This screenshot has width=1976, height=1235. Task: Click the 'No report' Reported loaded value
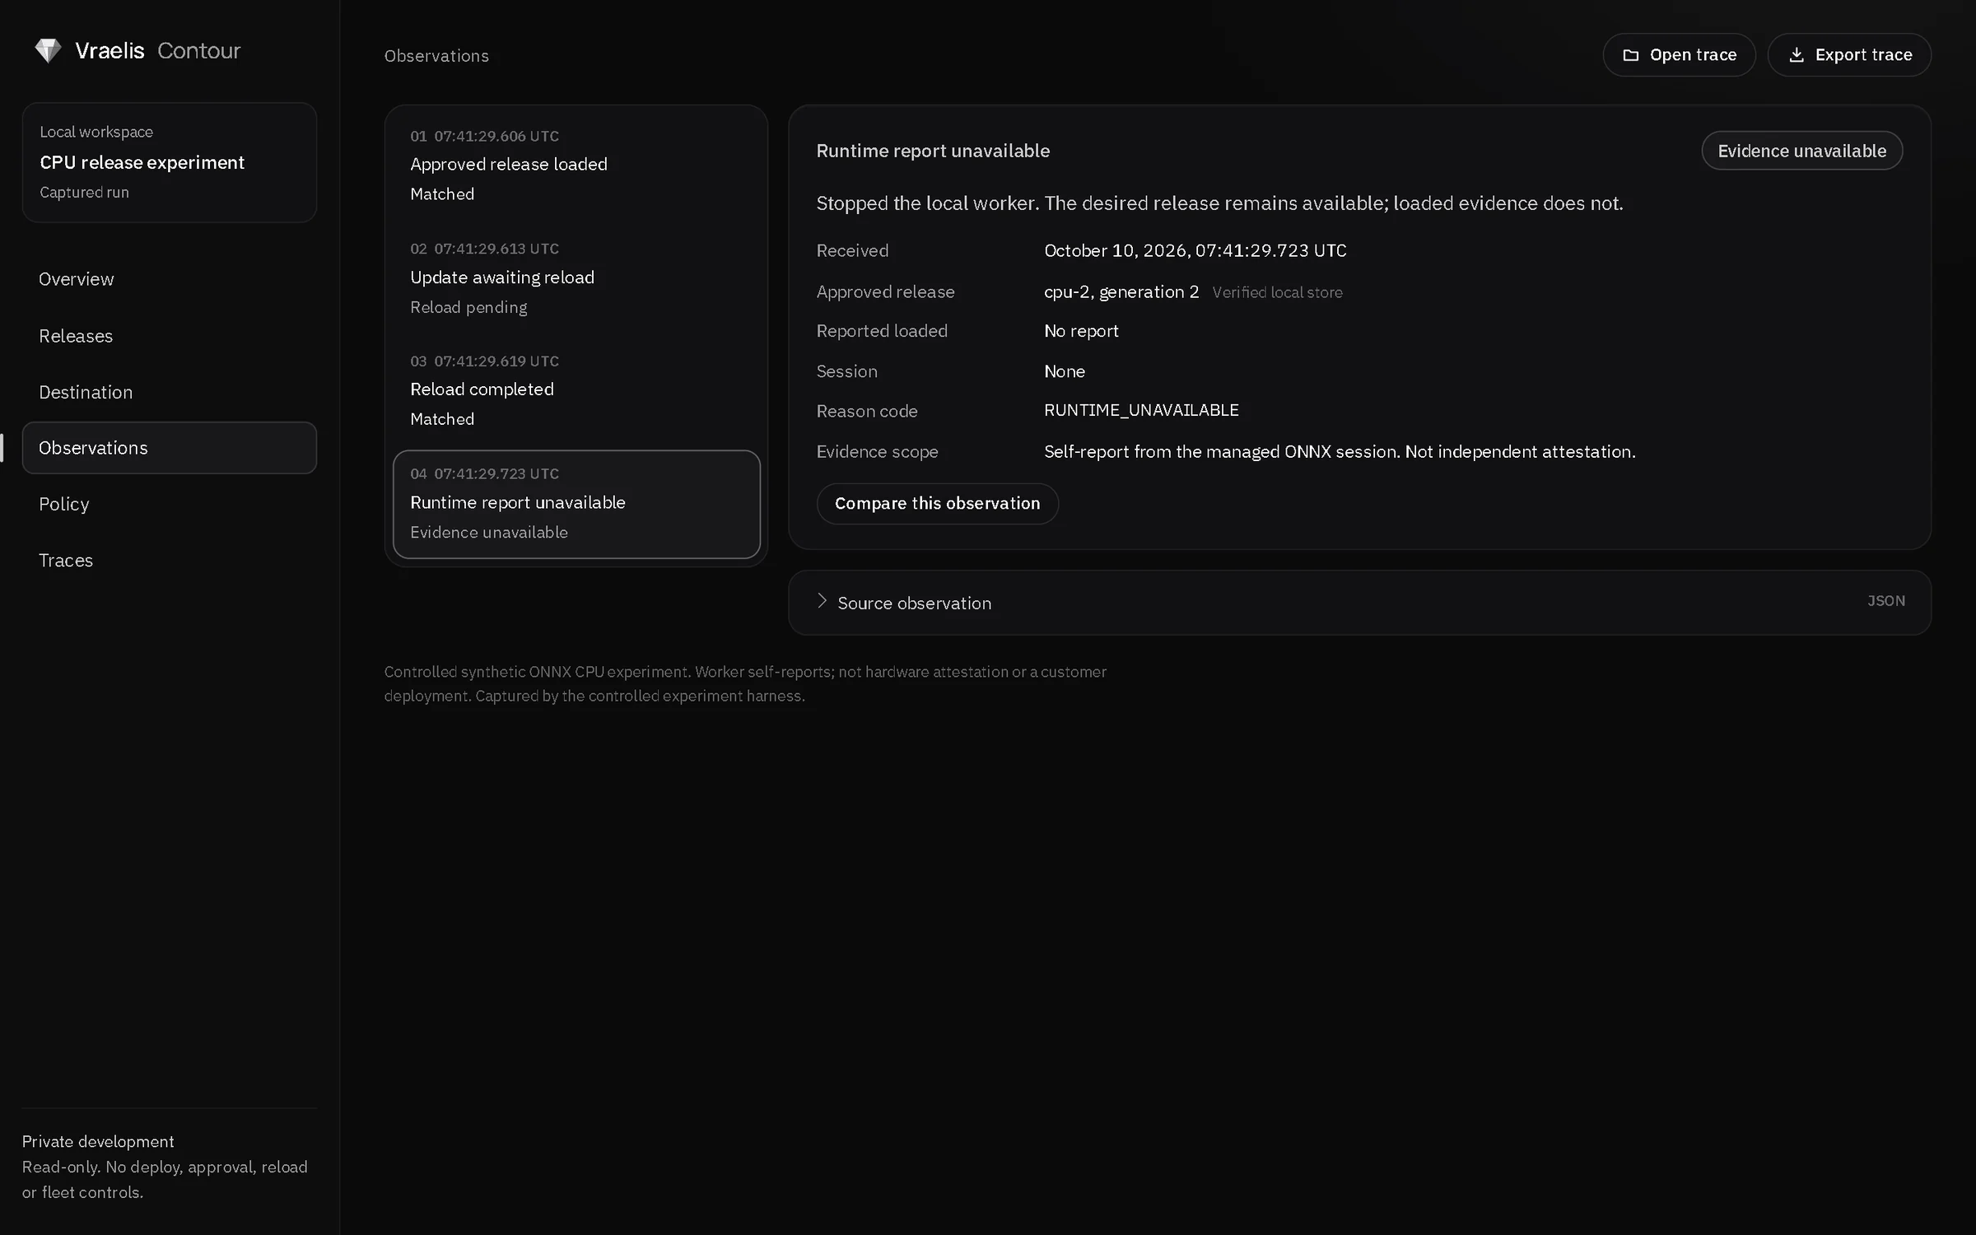1081,331
